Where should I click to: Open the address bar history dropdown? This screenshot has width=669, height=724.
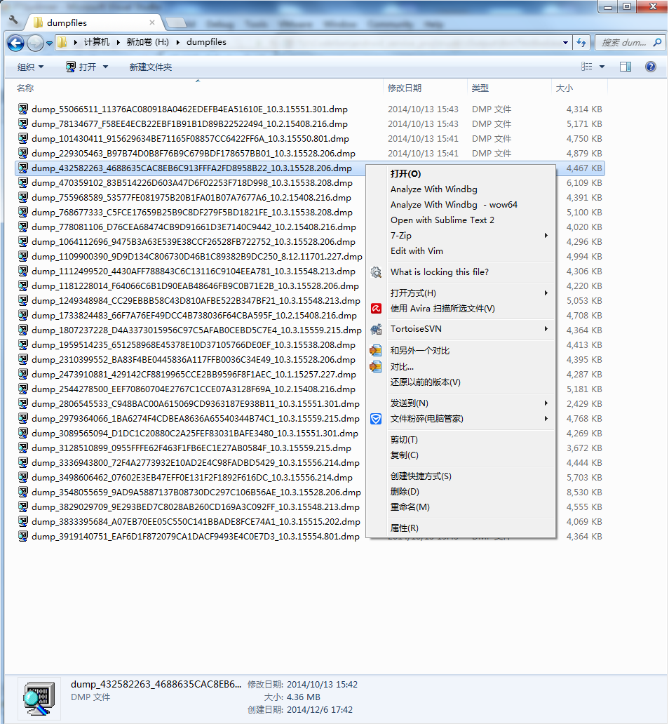coord(566,42)
